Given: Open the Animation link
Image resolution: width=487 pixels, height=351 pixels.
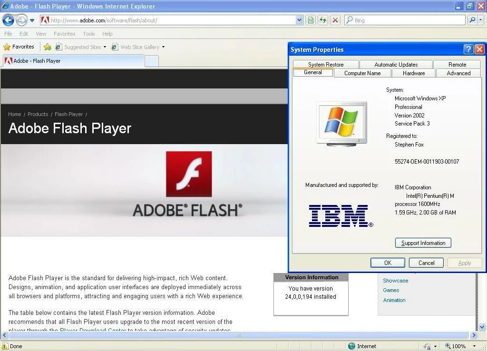Looking at the screenshot, I should 394,300.
